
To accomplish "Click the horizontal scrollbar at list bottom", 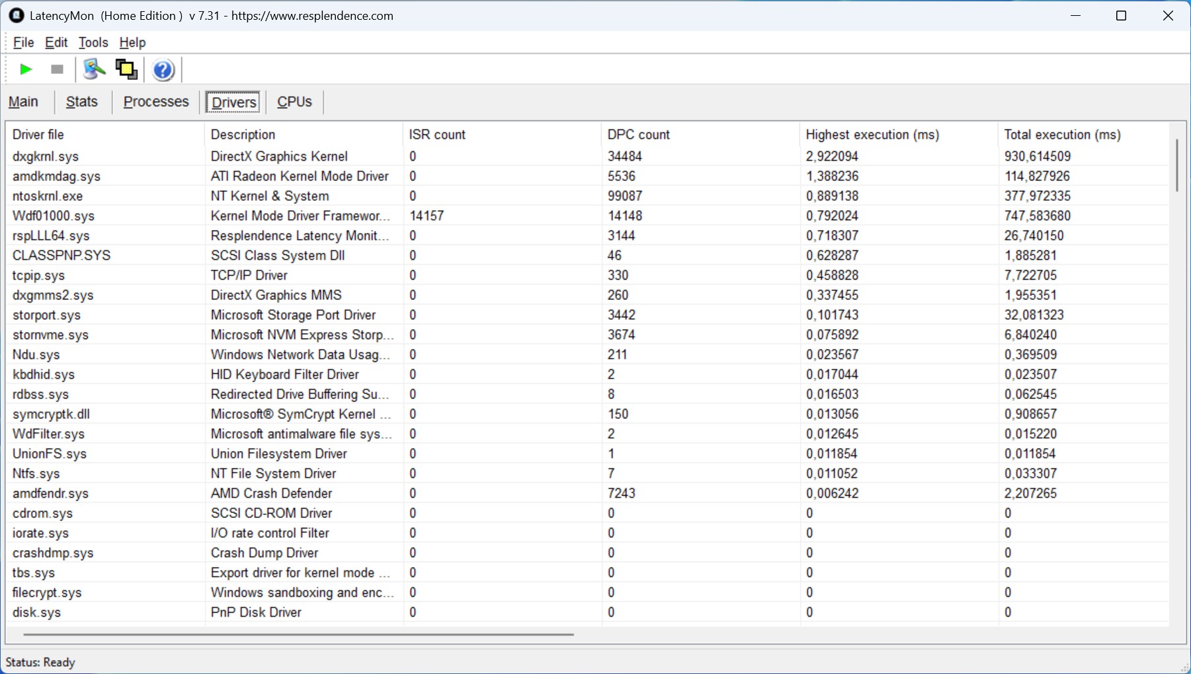I will tap(298, 634).
